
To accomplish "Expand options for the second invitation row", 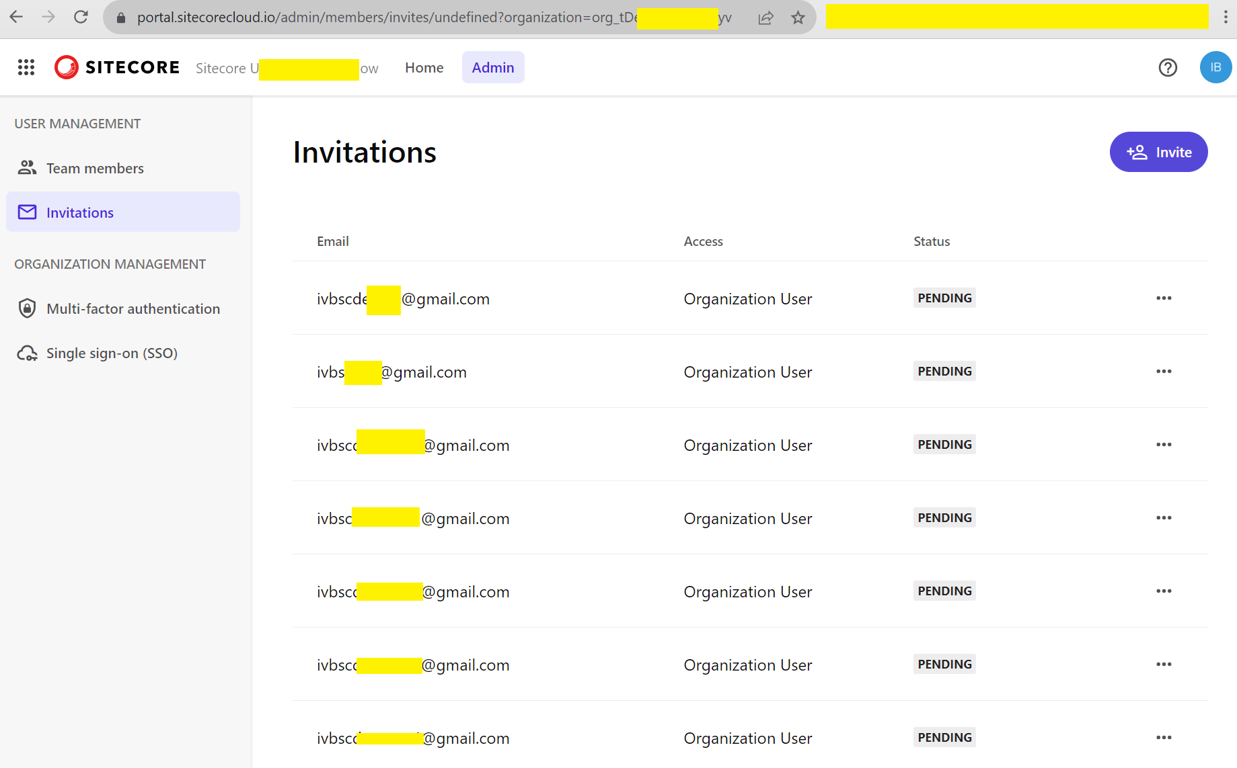I will (1164, 371).
